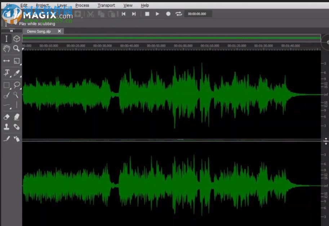329x226 pixels.
Task: Toggle loop playback mode
Action: coord(179,14)
